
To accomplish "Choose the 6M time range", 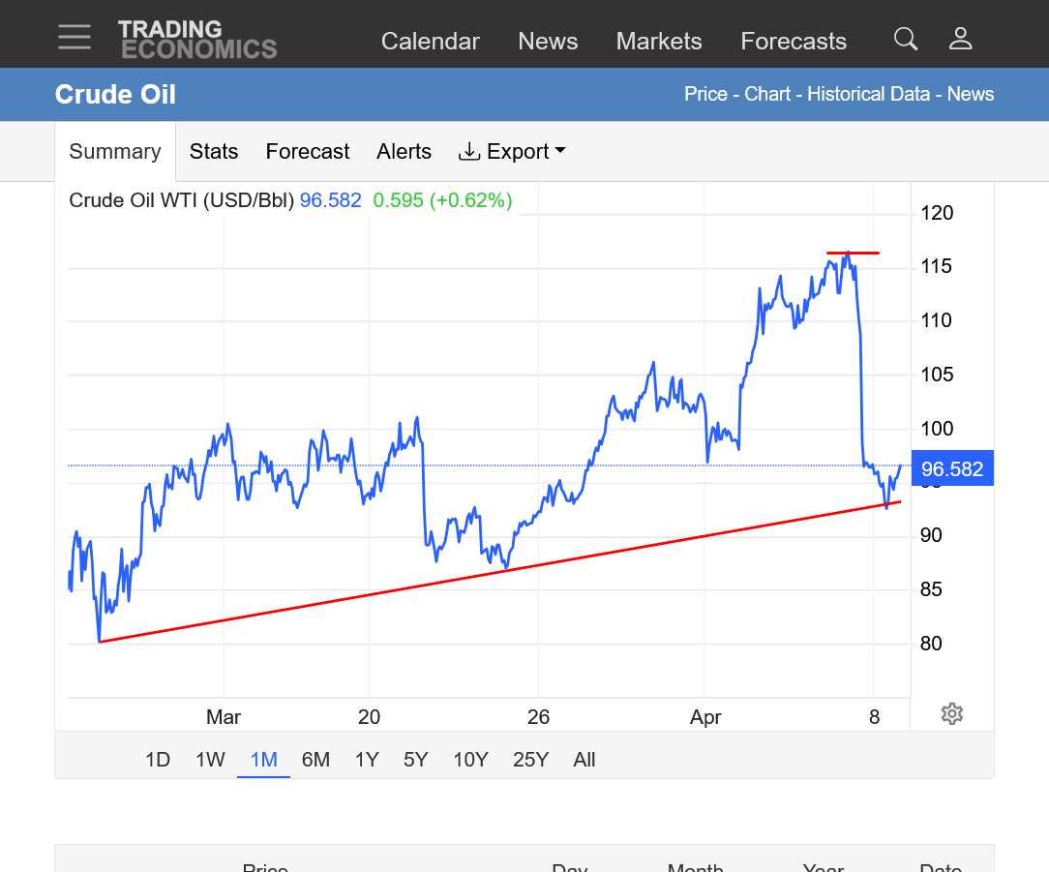I will pyautogui.click(x=315, y=760).
